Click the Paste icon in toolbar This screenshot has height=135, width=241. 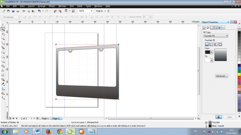click(x=33, y=11)
